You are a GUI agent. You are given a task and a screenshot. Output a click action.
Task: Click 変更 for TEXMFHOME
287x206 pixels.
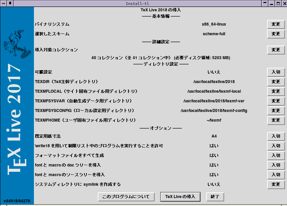pyautogui.click(x=276, y=120)
